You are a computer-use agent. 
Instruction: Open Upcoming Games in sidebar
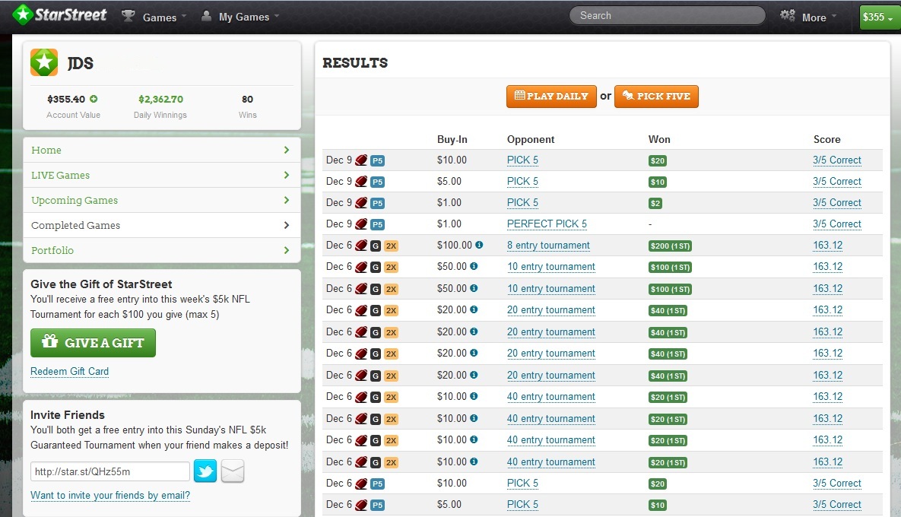[x=161, y=200]
